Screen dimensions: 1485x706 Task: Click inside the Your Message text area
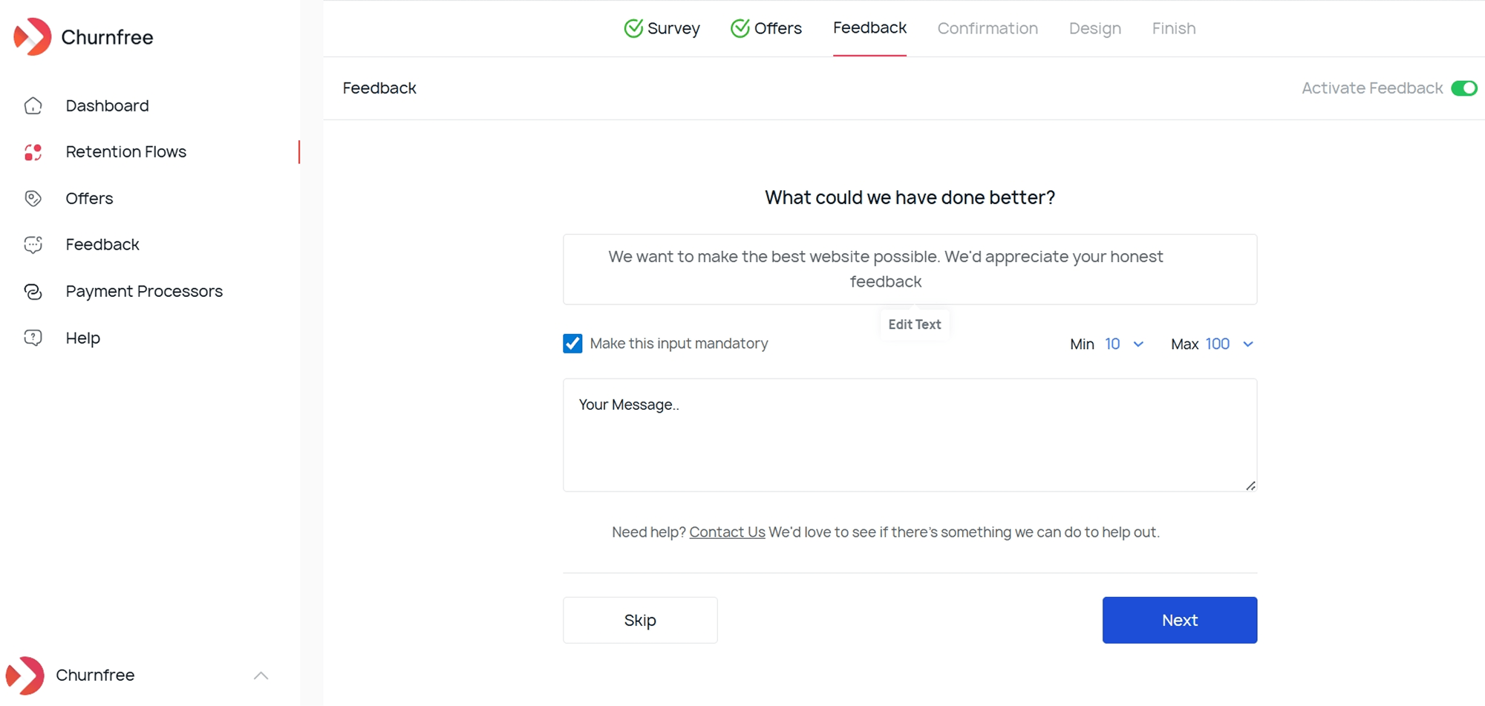pyautogui.click(x=909, y=435)
